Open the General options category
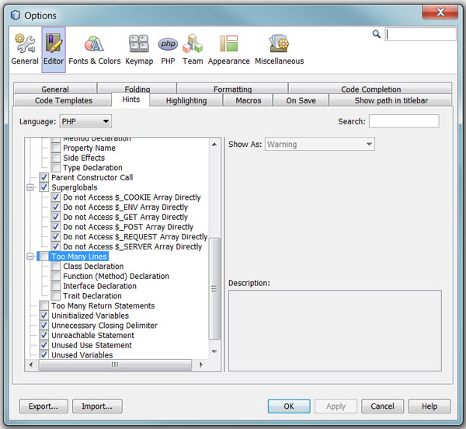The width and height of the screenshot is (466, 429). click(25, 50)
